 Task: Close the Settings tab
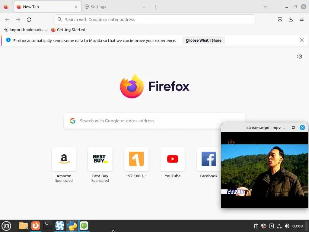pos(144,7)
